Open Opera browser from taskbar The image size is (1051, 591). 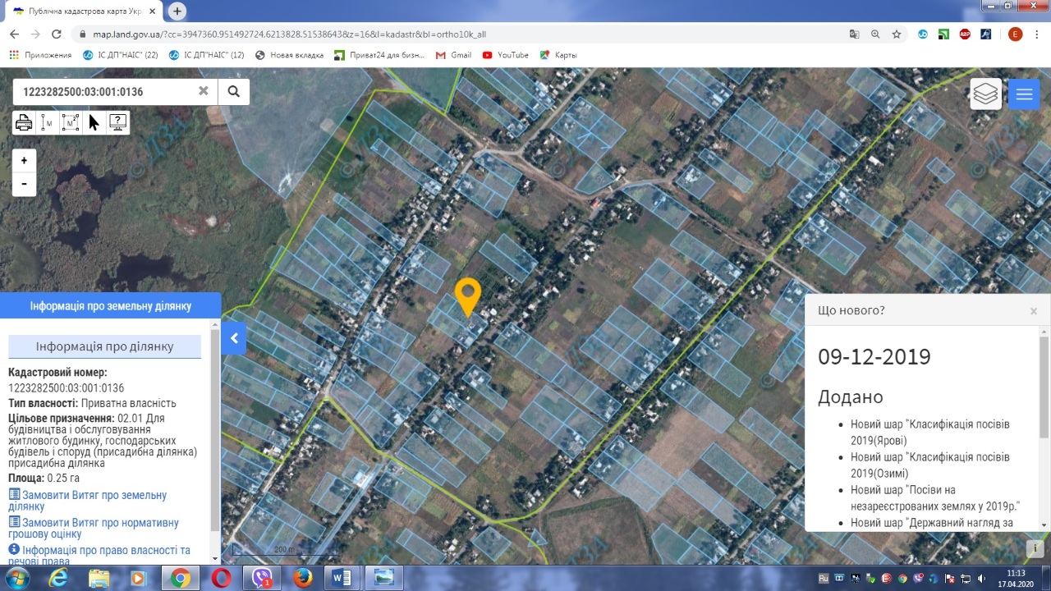221,578
